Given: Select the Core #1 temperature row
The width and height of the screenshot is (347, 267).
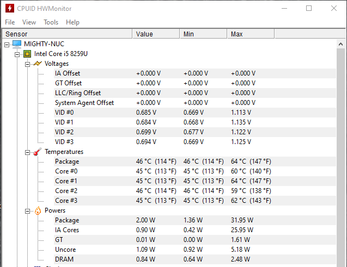Looking at the screenshot, I should tap(195, 181).
